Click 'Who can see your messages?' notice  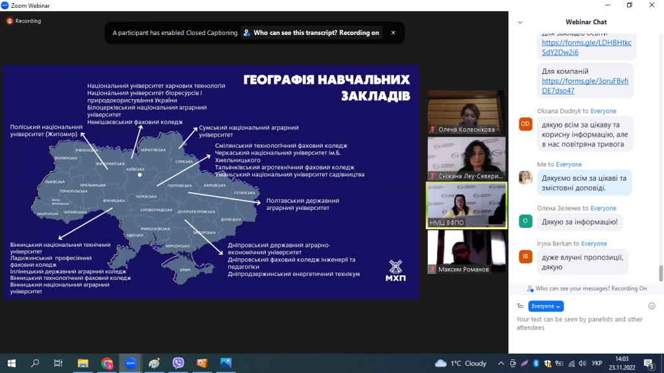(587, 289)
